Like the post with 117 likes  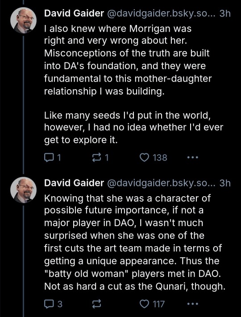coord(152,304)
